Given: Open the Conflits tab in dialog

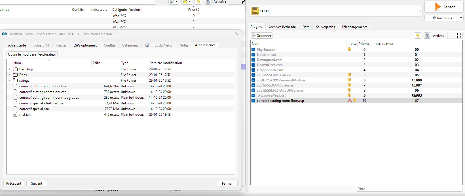Looking at the screenshot, I should coord(109,45).
